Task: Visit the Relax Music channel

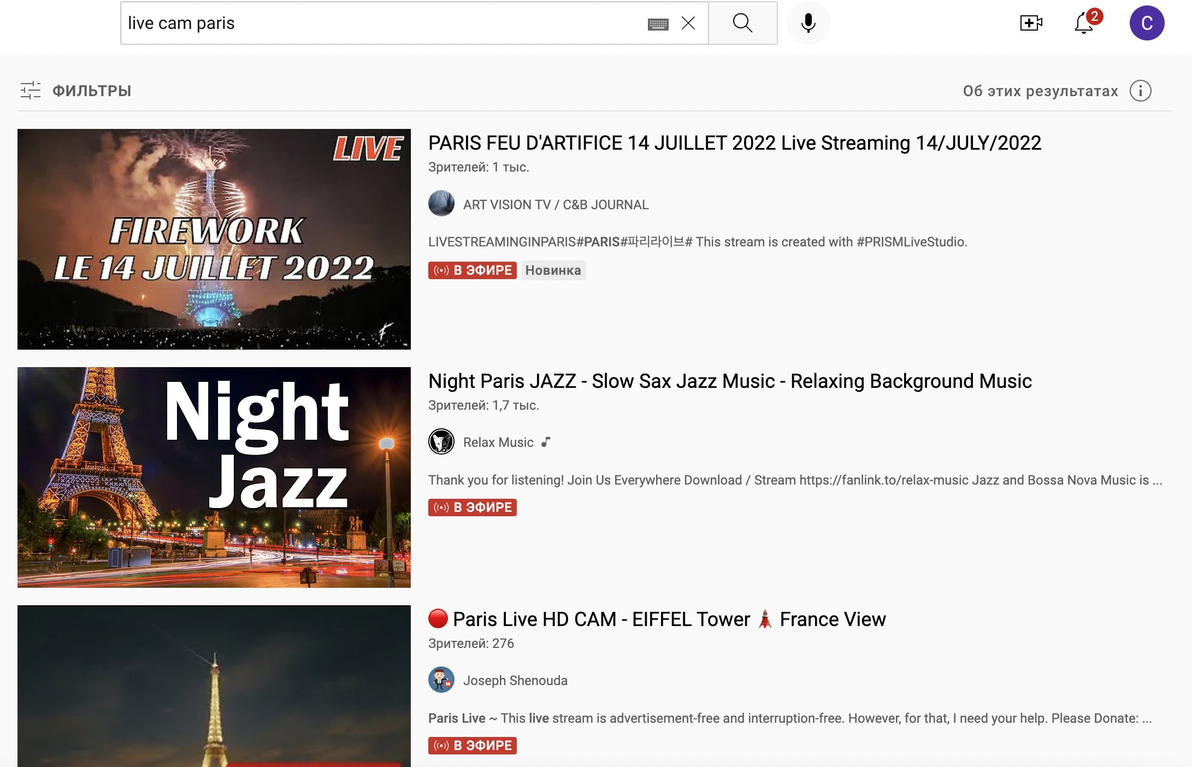Action: (498, 442)
